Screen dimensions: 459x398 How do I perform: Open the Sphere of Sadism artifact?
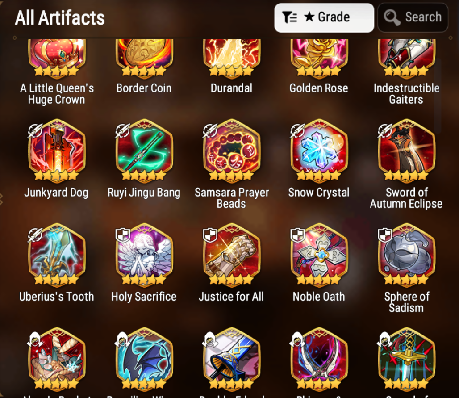[x=407, y=254]
